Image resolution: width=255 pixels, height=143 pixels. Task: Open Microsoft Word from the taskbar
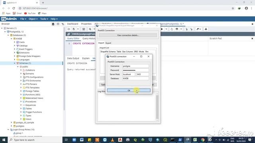tap(82, 140)
